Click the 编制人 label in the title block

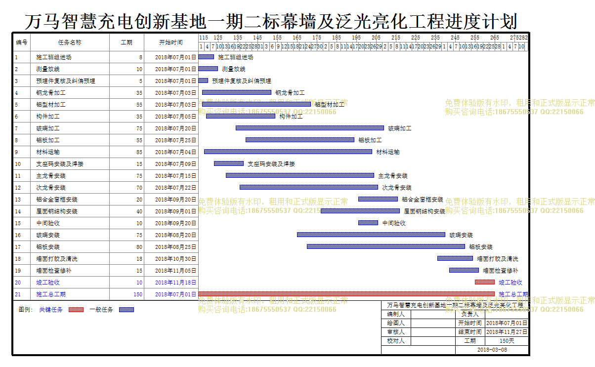396,314
